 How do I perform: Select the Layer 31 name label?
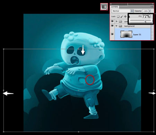pos(137,35)
